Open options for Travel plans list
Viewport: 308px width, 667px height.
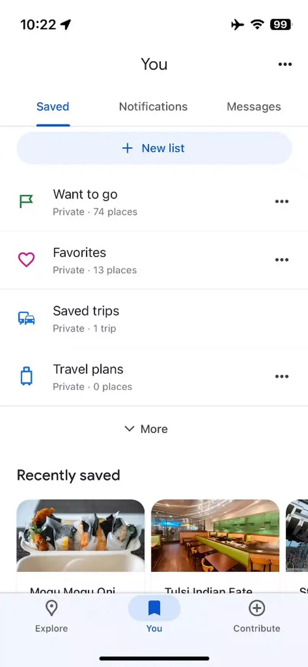[282, 376]
